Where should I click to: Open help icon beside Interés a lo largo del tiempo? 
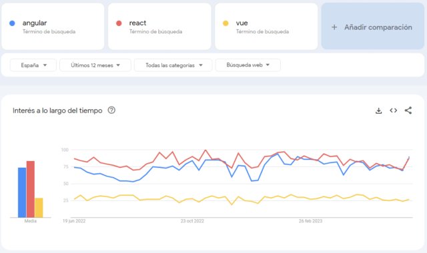click(111, 110)
